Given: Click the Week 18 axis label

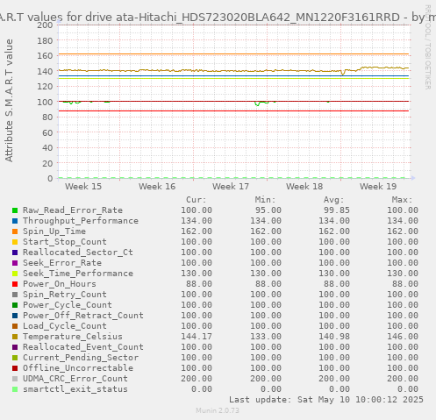Looking at the screenshot, I should point(304,187).
